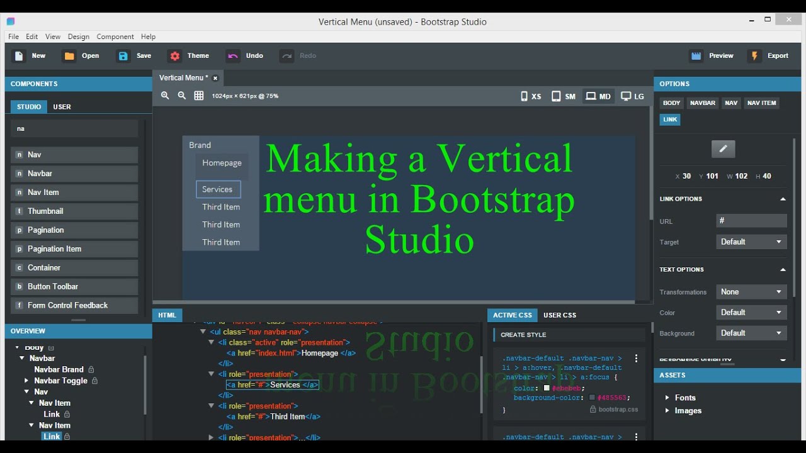This screenshot has width=806, height=453.
Task: Click the Redo arrow icon
Action: pos(287,56)
